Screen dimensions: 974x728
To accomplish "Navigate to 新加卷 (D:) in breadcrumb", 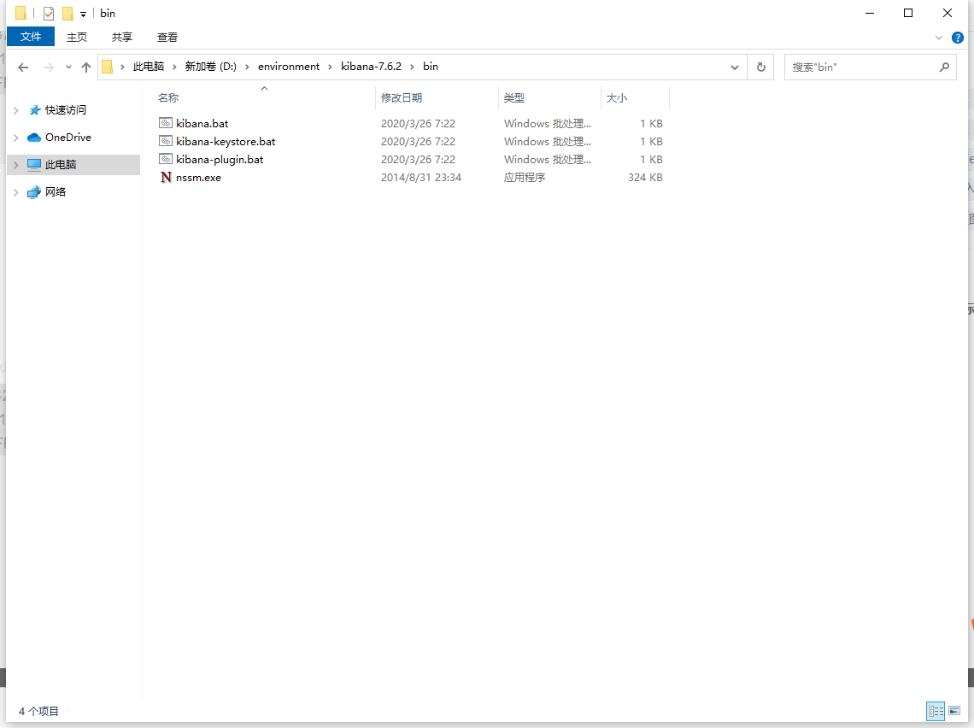I will (210, 67).
